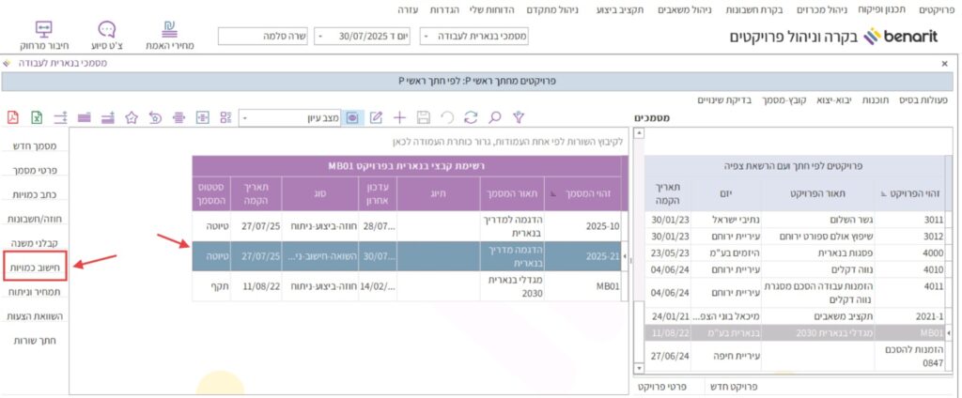Open search with the magnifier icon
The width and height of the screenshot is (962, 398).
tap(494, 117)
